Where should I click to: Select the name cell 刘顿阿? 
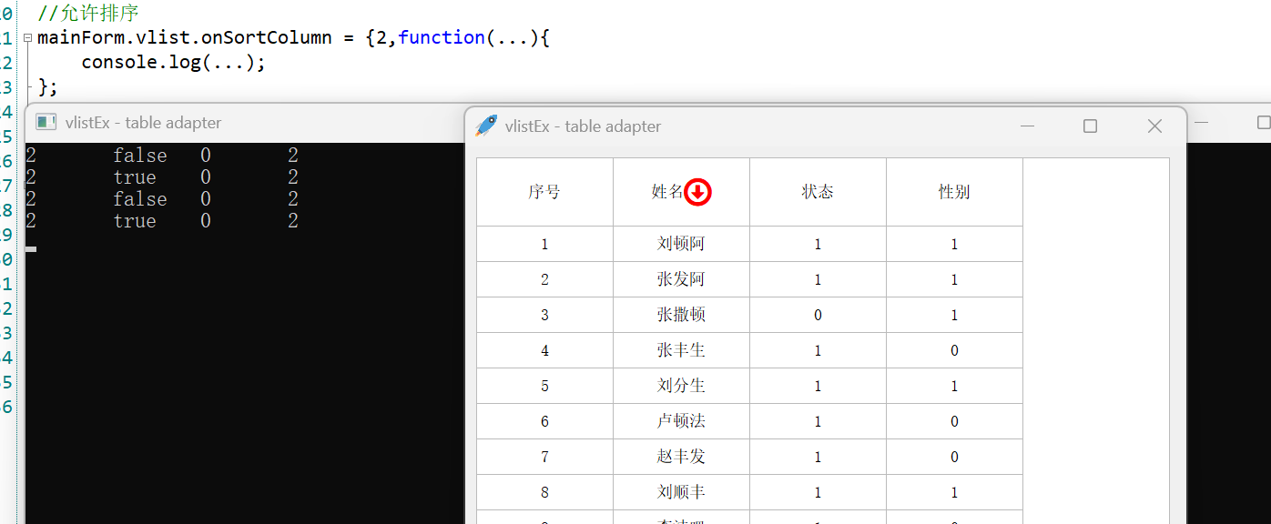(681, 244)
